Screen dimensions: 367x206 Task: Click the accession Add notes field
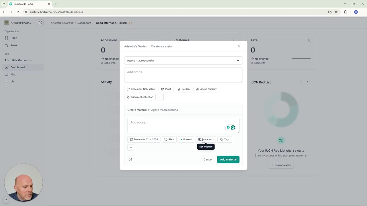coord(183,75)
